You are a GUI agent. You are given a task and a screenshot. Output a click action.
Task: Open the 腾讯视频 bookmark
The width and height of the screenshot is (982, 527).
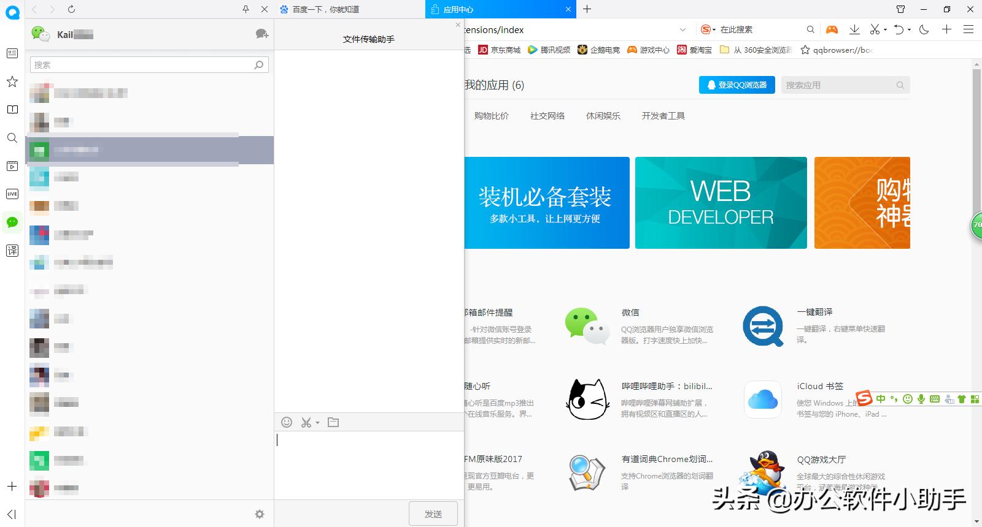[x=549, y=50]
